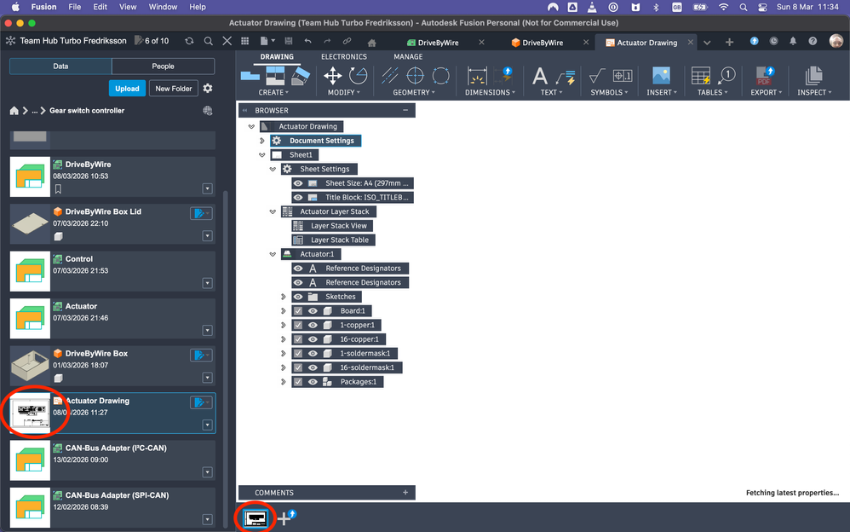The width and height of the screenshot is (850, 532).
Task: Select the Base View tool in Create
Action: [250, 76]
